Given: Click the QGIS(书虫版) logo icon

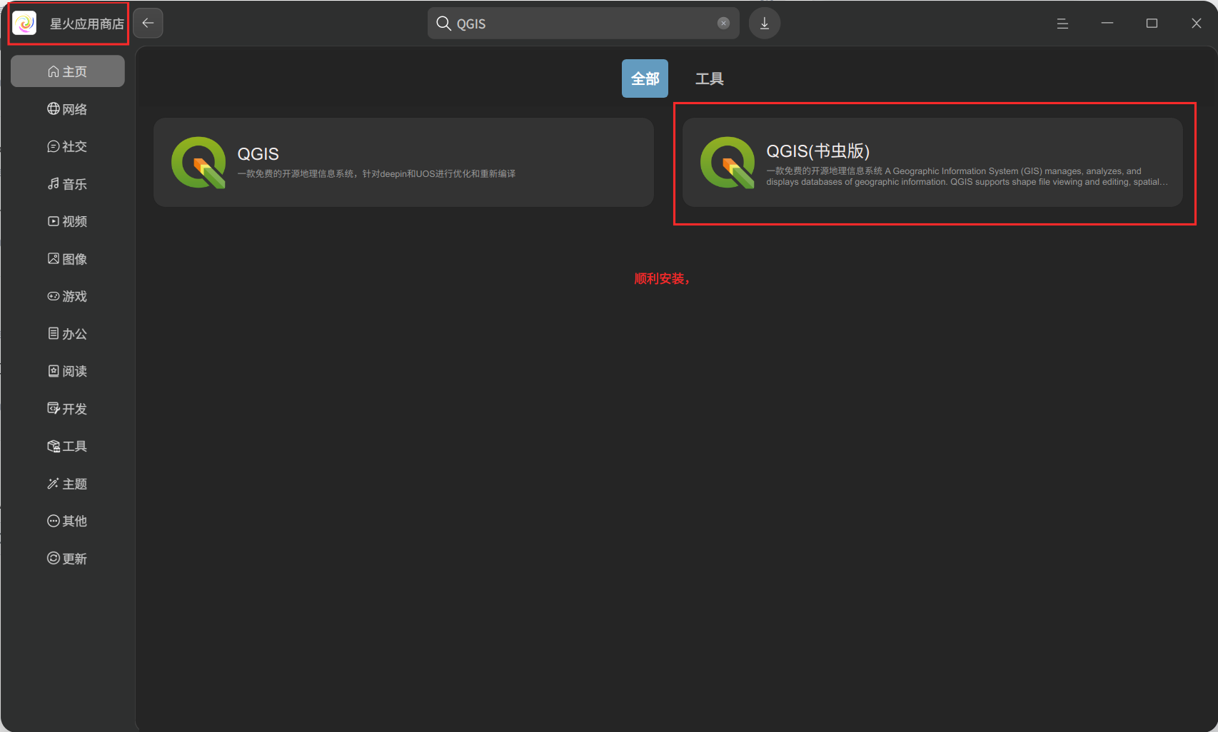Looking at the screenshot, I should coord(728,163).
